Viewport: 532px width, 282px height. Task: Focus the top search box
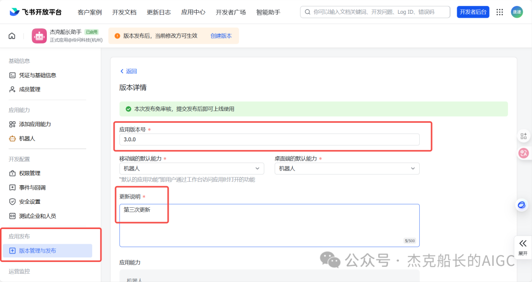pyautogui.click(x=375, y=12)
